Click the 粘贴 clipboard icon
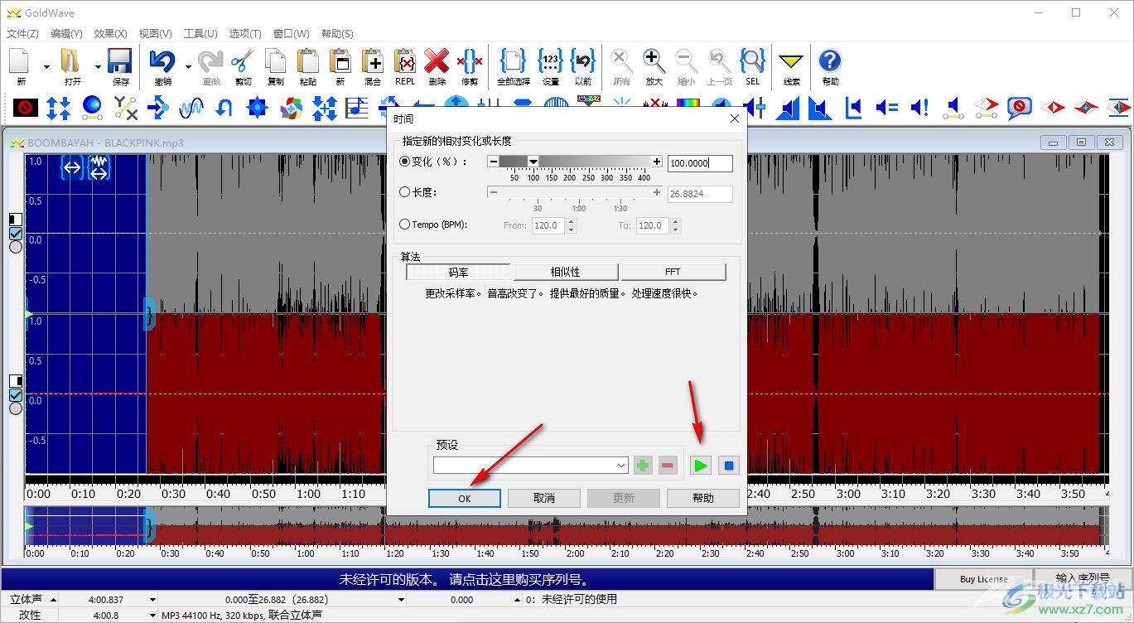1134x623 pixels. 307,61
